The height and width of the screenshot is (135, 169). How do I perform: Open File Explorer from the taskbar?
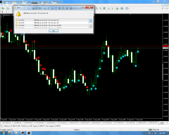(17, 133)
